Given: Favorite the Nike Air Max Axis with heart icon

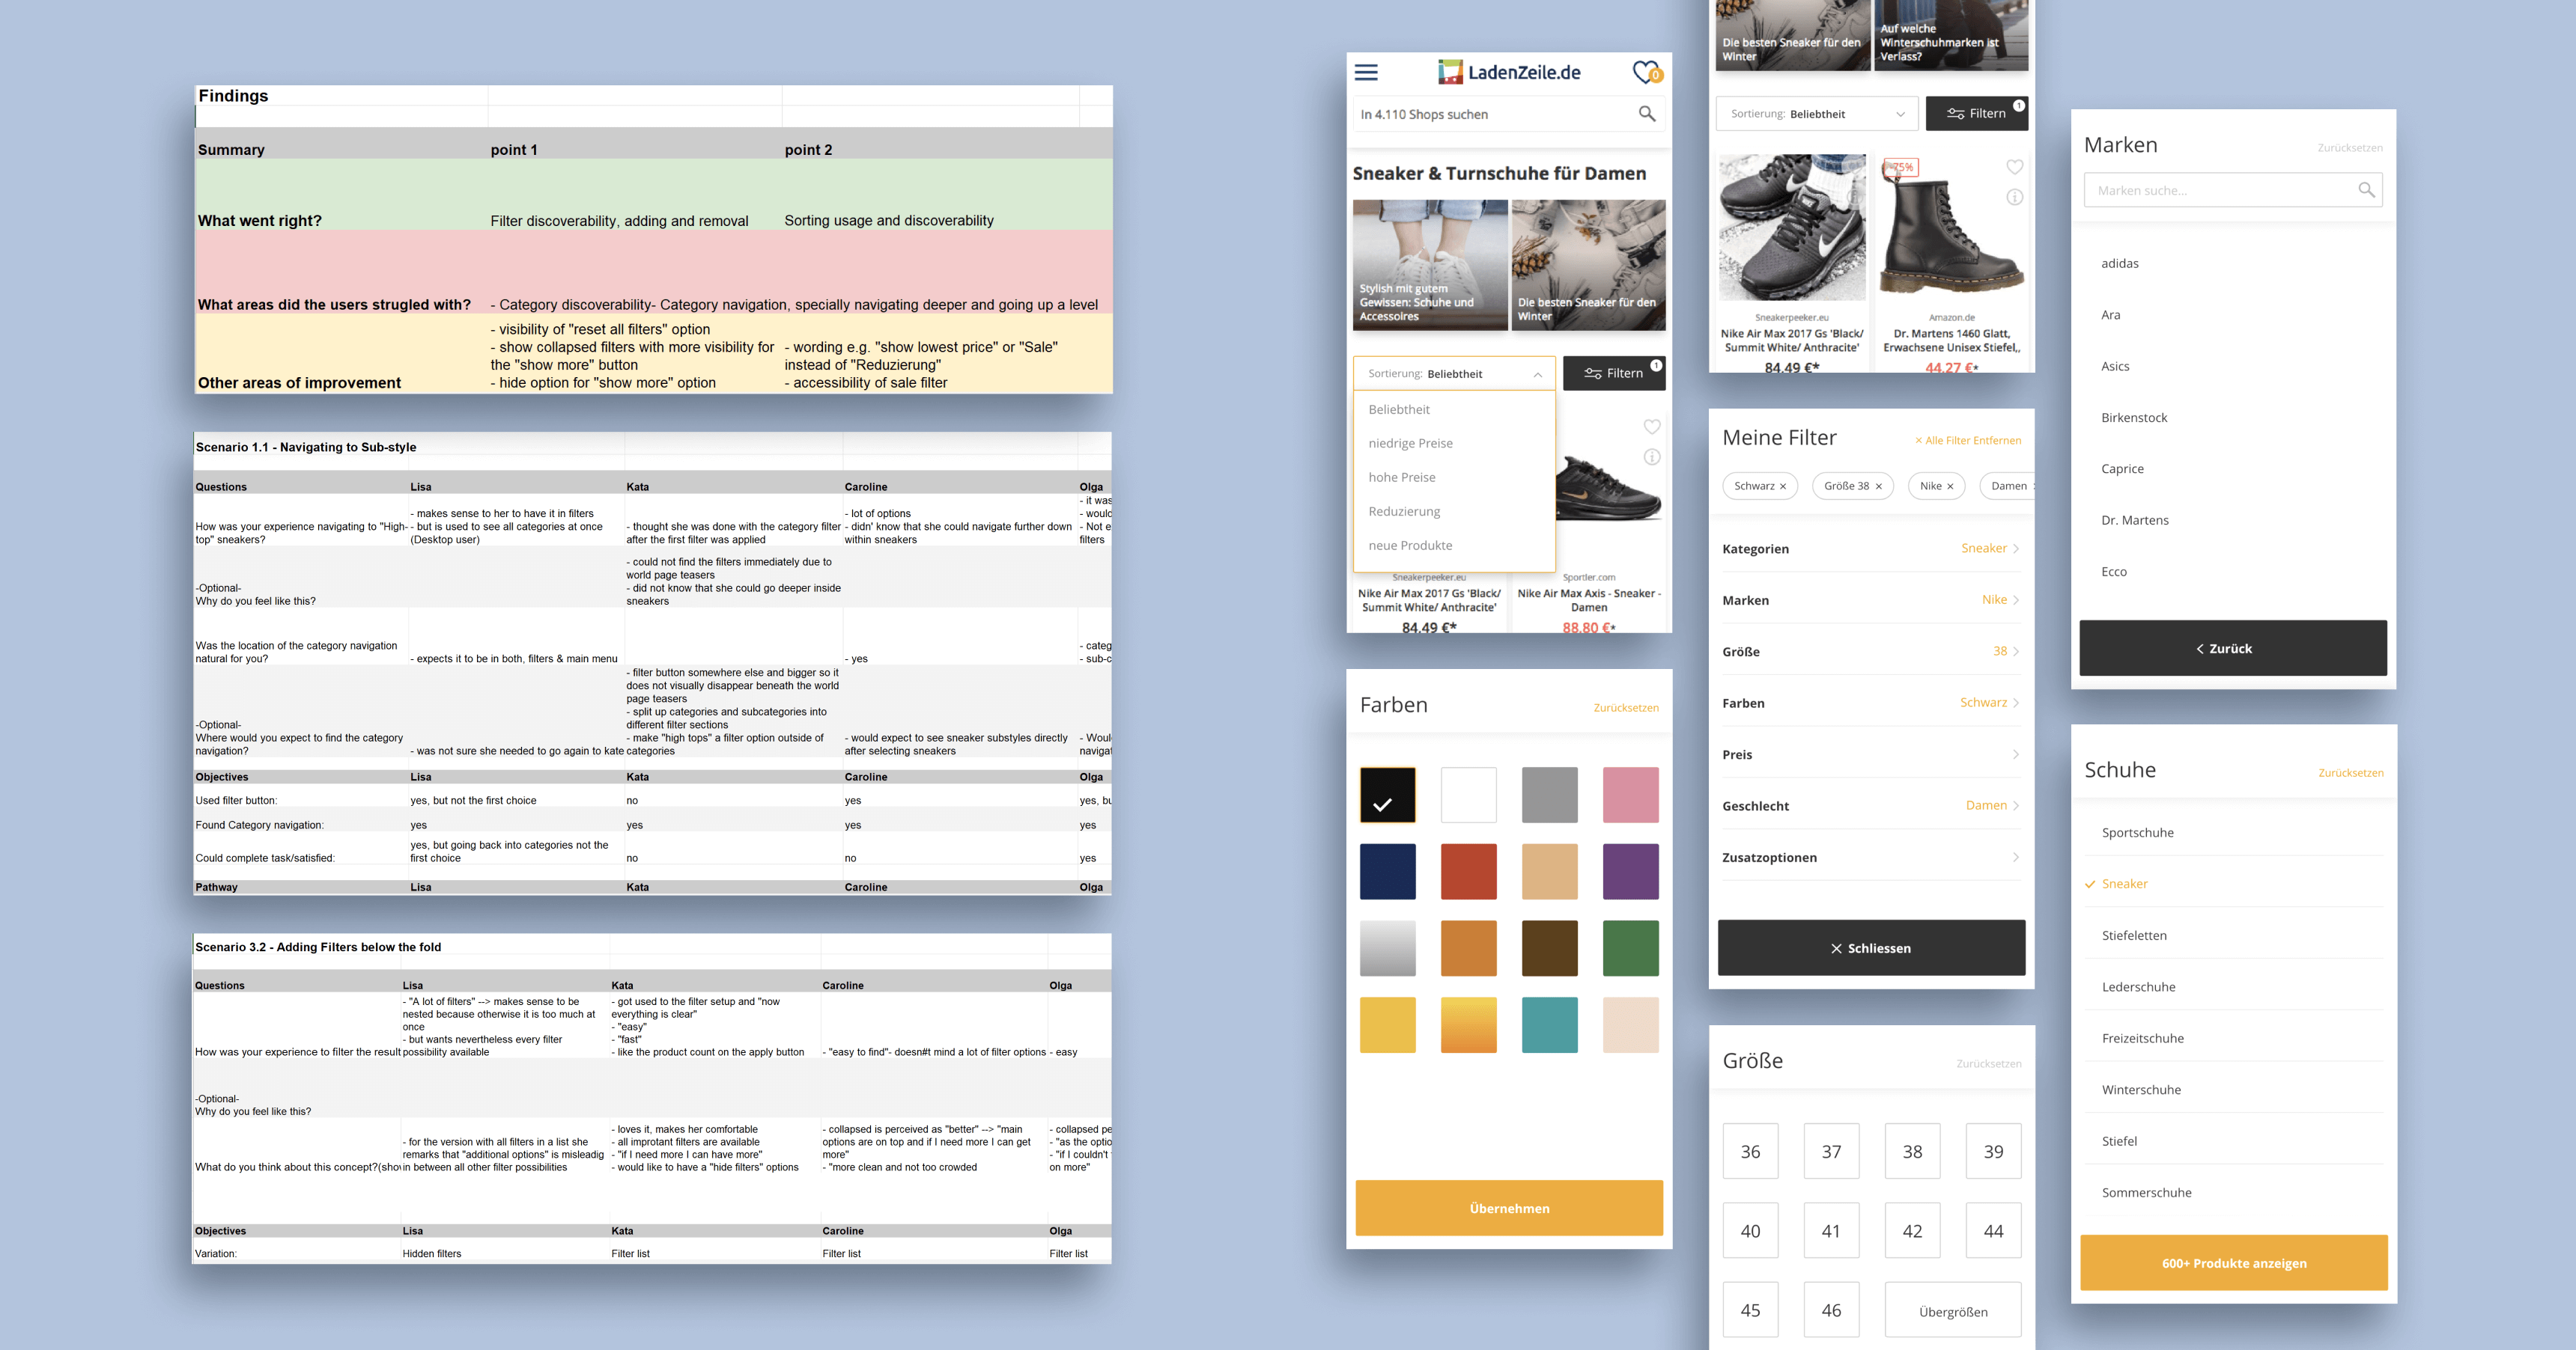Looking at the screenshot, I should point(1652,427).
